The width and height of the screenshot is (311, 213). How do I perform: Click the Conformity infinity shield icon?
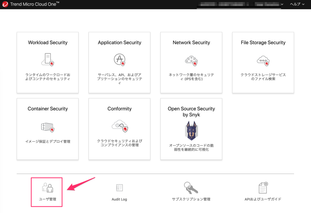click(119, 126)
